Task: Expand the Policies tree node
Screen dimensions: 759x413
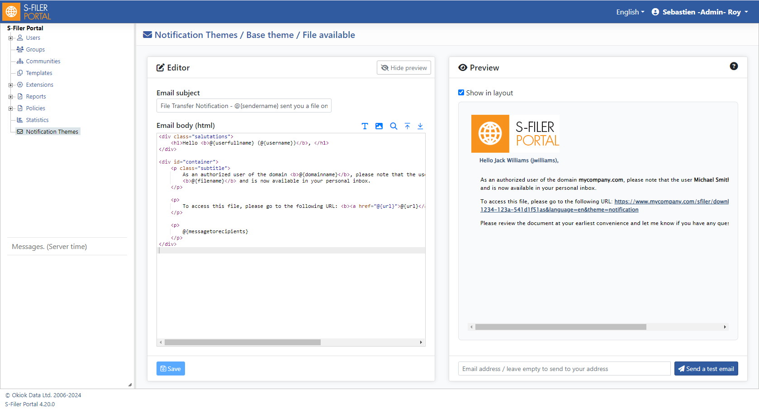Action: click(x=10, y=108)
